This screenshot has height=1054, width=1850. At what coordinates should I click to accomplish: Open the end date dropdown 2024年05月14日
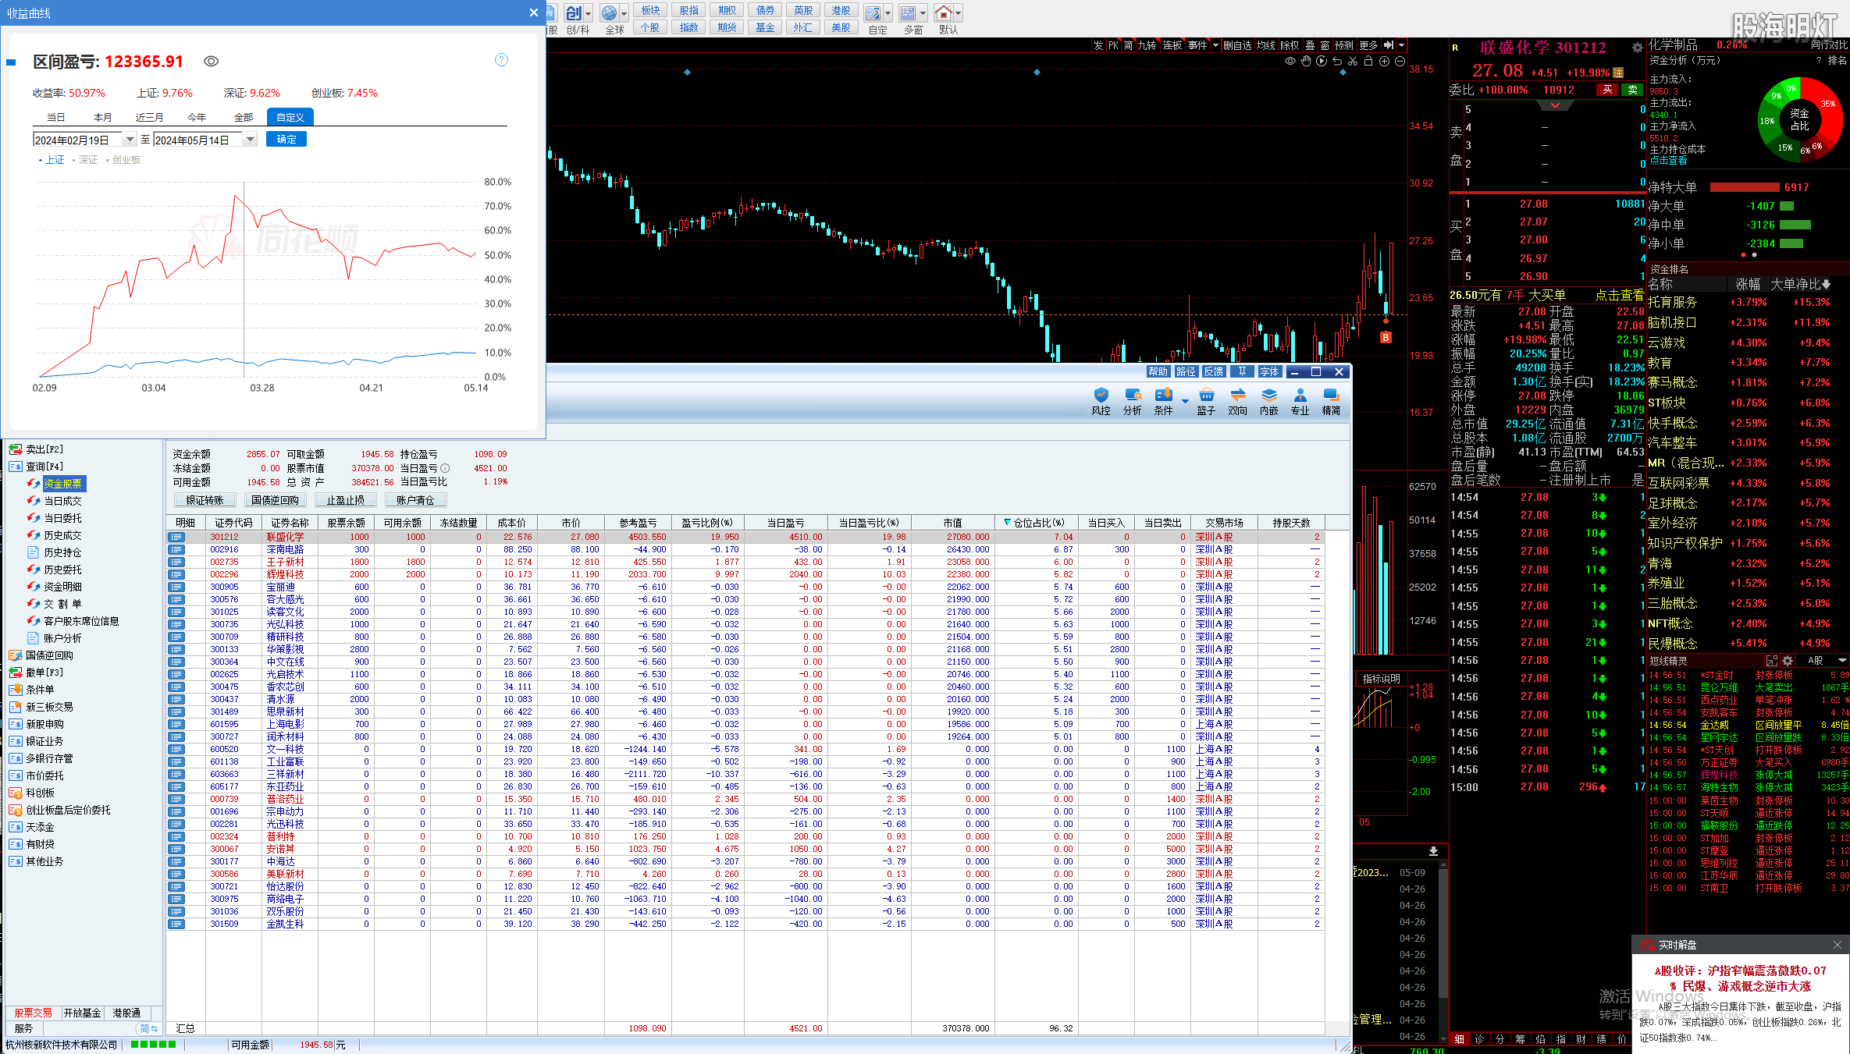pos(251,140)
